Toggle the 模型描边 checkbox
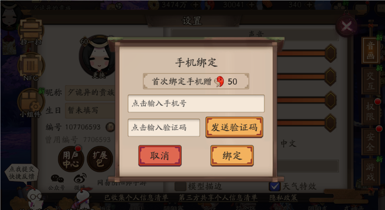 [x=180, y=186]
